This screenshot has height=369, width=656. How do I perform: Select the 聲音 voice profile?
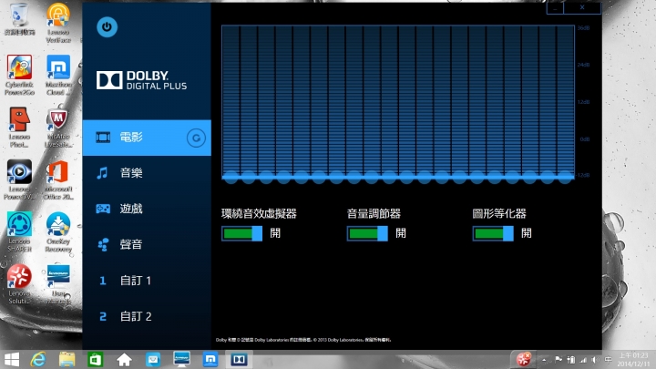(147, 244)
